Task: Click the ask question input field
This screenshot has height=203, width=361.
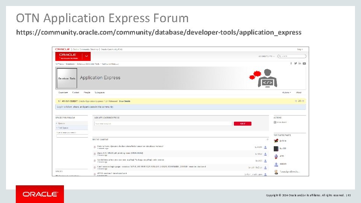Action: 163,124
